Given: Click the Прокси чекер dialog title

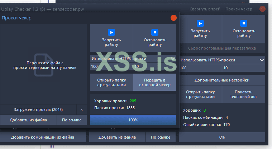Looking at the screenshot, I should (x=16, y=18).
